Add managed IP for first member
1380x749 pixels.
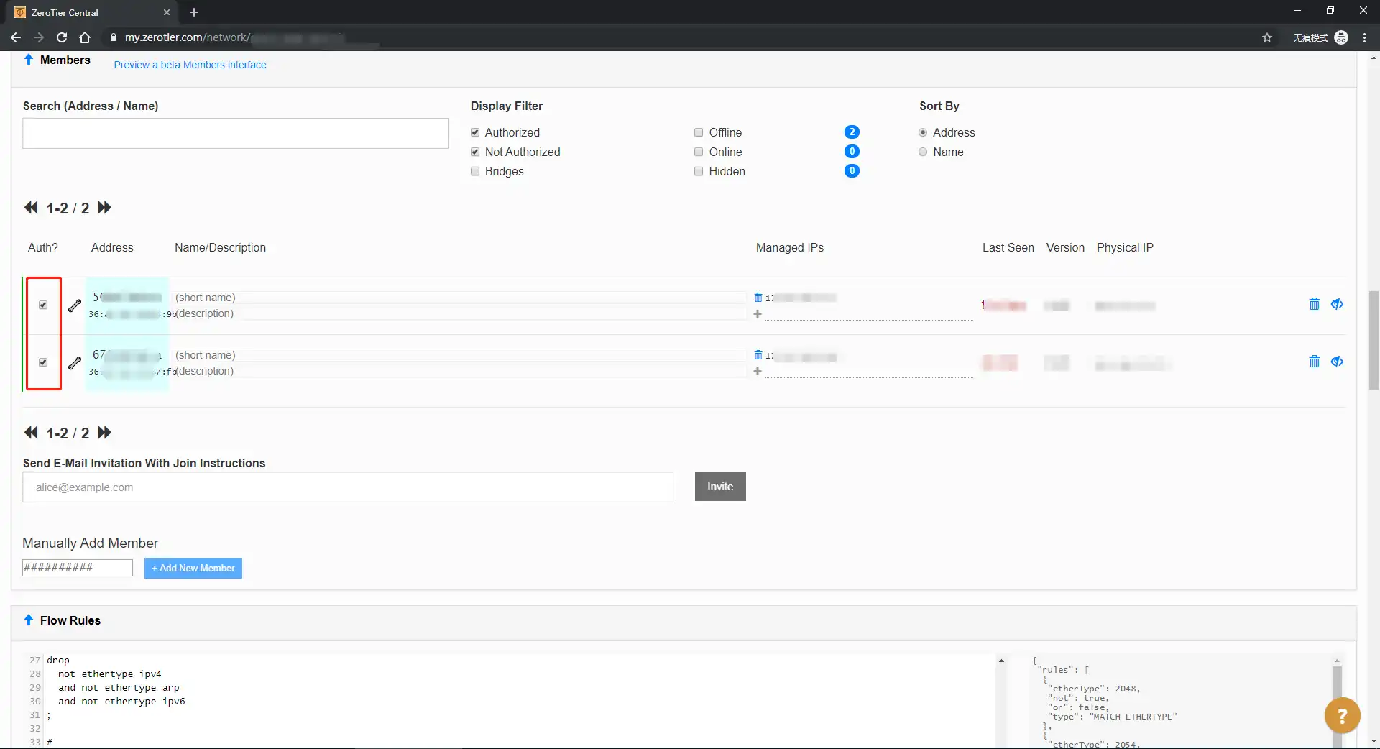(x=758, y=313)
